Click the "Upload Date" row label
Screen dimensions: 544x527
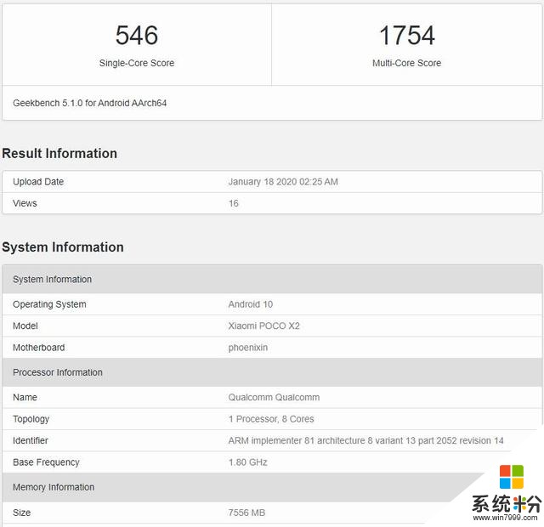(38, 182)
